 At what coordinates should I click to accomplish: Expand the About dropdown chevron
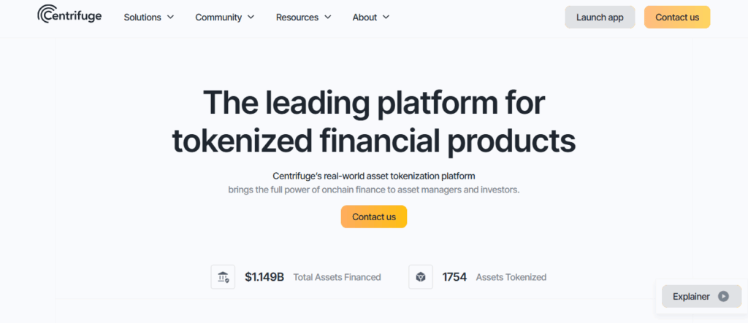(x=386, y=17)
